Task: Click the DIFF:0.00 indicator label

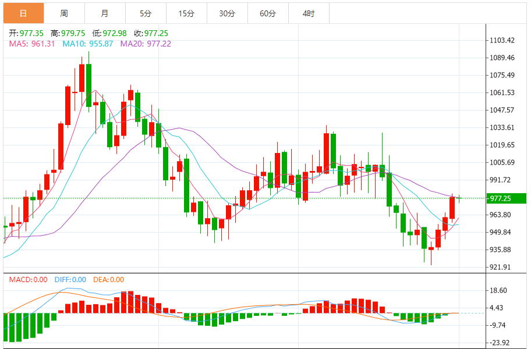Action: [x=70, y=280]
